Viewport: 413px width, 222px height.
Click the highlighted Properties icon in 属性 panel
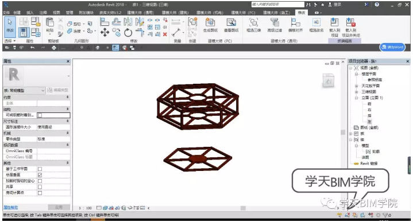[24, 32]
